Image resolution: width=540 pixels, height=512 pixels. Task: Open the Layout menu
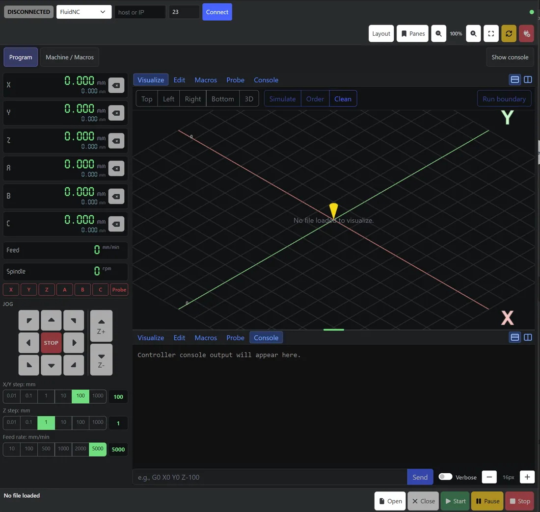coord(381,33)
